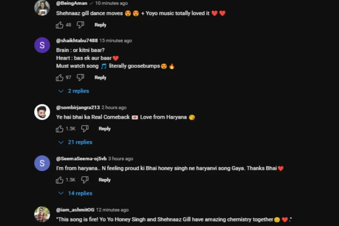Reply to the @sombirjangra213 comment
This screenshot has height=226, width=339.
pyautogui.click(x=105, y=129)
